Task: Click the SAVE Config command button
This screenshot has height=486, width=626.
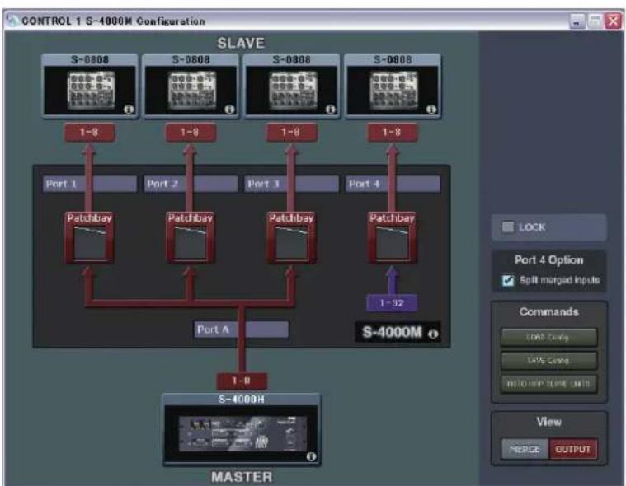Action: click(549, 361)
